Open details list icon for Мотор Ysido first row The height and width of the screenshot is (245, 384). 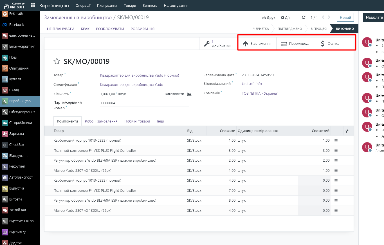(335, 171)
